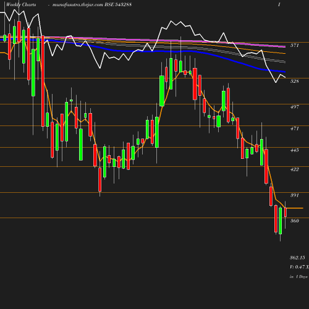Image resolution: width=309 pixels, height=309 pixels.
Task: Select the 497 price axis label
Action: (294, 107)
